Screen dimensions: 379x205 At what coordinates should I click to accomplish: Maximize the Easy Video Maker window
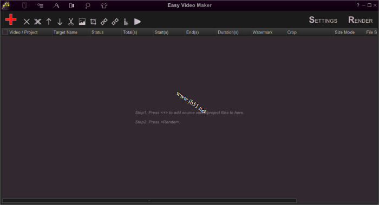tap(369, 5)
